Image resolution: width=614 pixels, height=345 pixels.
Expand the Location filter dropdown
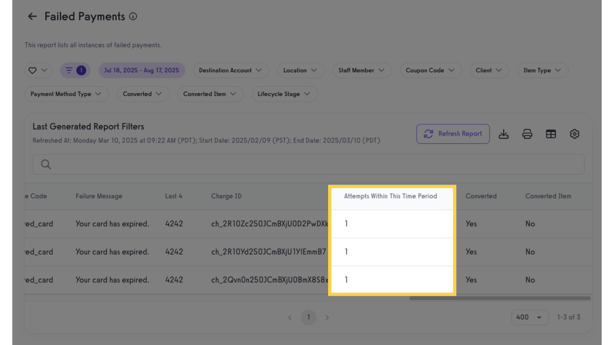[301, 71]
